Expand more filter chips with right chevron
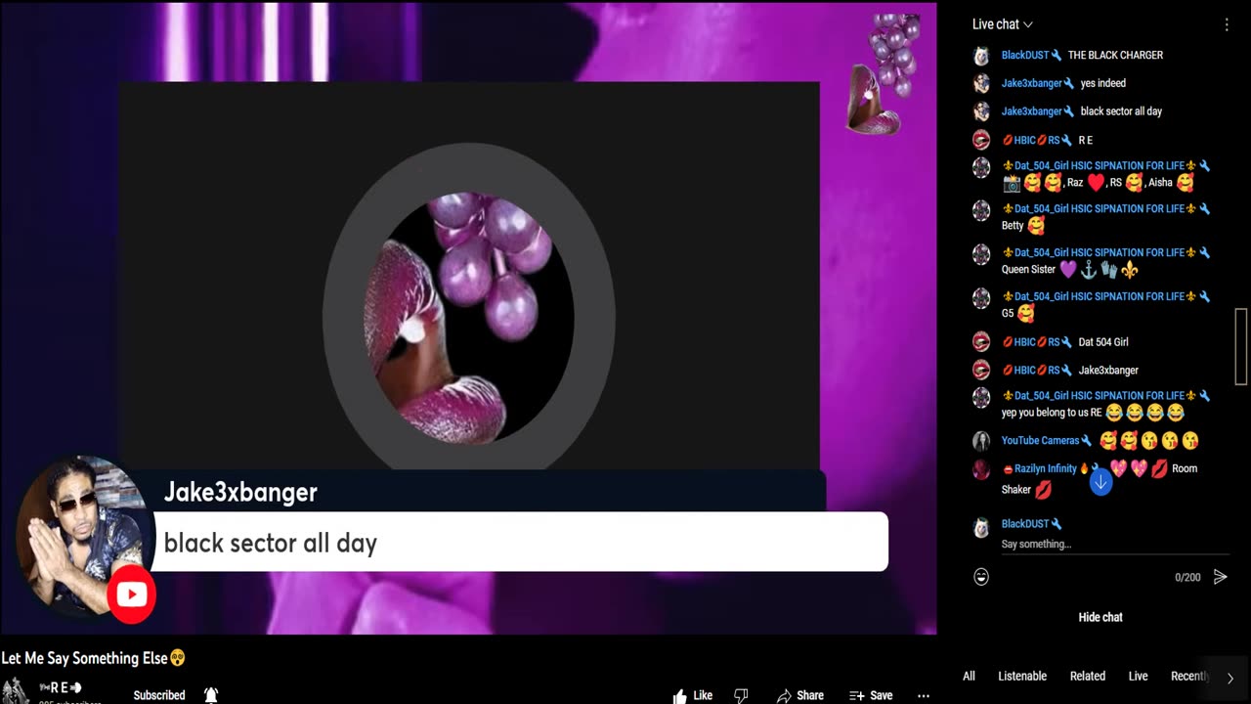Viewport: 1251px width, 704px height. [x=1229, y=677]
